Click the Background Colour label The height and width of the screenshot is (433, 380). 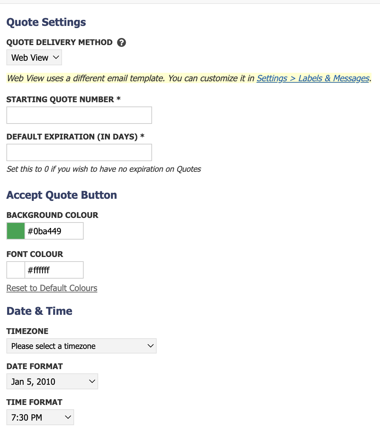tap(52, 215)
